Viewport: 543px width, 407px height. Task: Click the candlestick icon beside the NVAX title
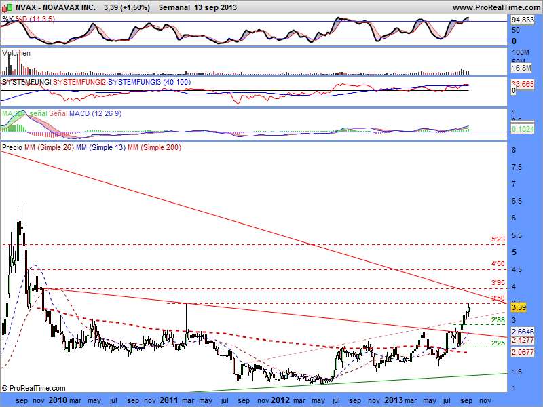click(7, 7)
